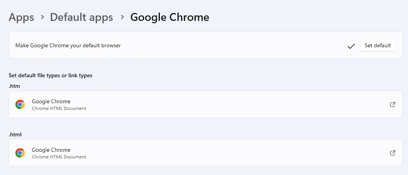Click 'Chrome HTML Document' subtitle in .htm row
Image resolution: width=408 pixels, height=175 pixels.
[x=59, y=108]
